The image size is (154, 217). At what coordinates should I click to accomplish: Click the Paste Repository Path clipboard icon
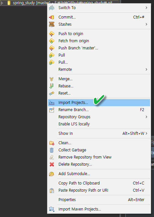[x=52, y=191]
